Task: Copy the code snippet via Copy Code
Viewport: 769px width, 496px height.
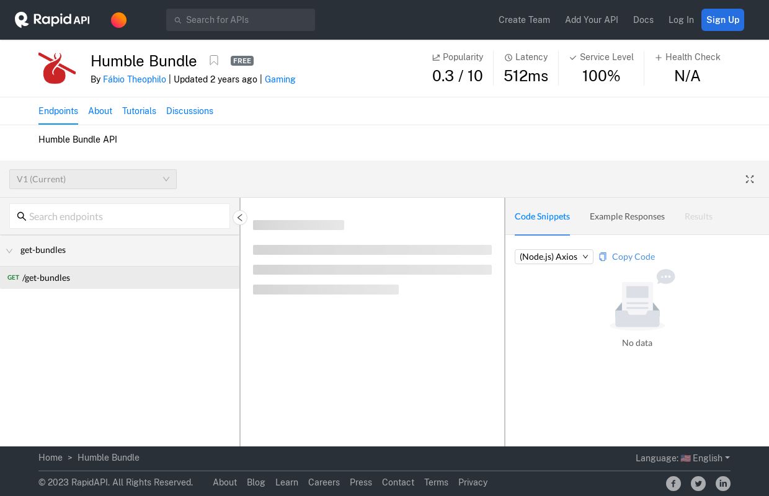Action: pyautogui.click(x=633, y=257)
